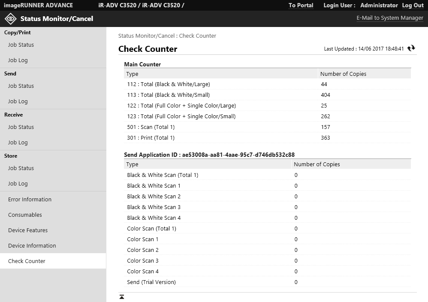This screenshot has width=428, height=302.
Task: Click row 112 : Total (Black & White/Large)
Action: click(x=268, y=84)
